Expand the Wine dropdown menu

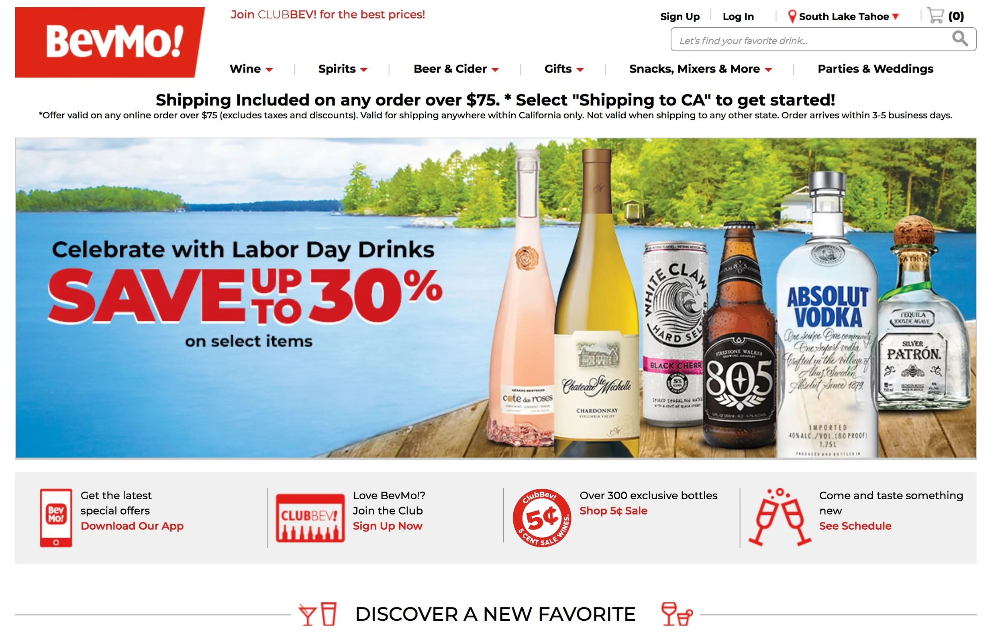coord(251,69)
